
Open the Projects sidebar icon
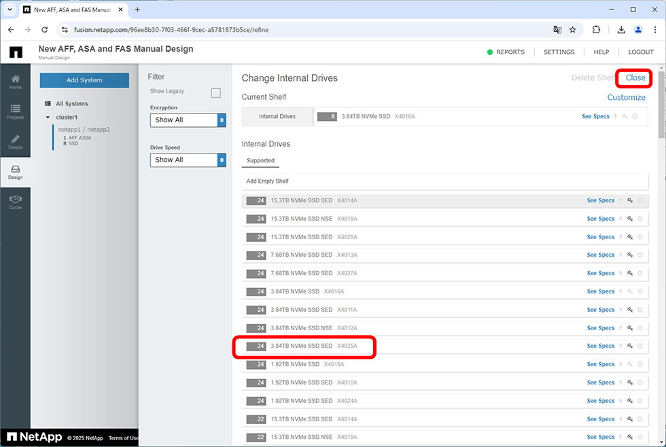(15, 111)
